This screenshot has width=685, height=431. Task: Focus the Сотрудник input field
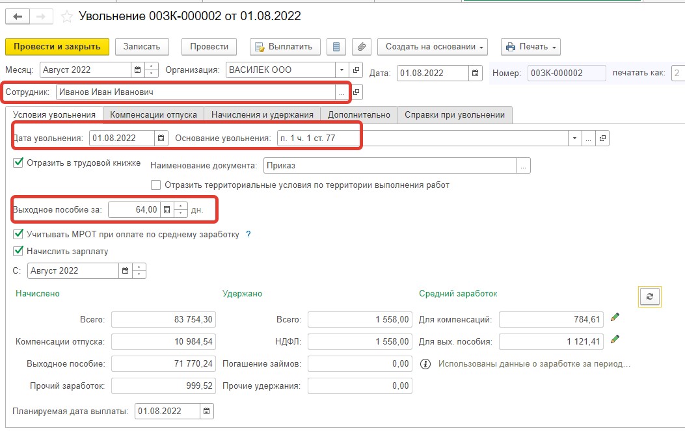(x=196, y=92)
